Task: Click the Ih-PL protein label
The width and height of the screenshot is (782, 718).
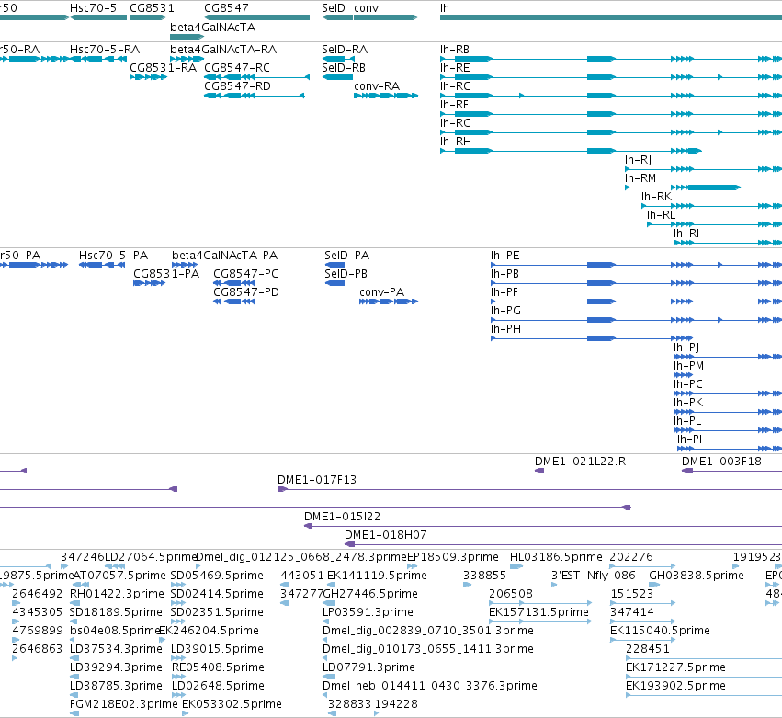Action: point(687,421)
